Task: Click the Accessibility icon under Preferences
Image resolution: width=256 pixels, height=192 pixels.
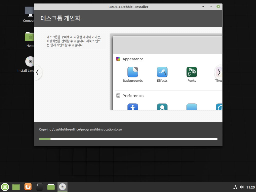Action: [133, 107]
